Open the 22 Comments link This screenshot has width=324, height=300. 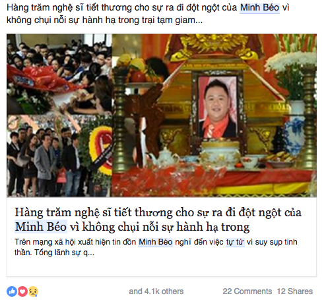coord(247,291)
